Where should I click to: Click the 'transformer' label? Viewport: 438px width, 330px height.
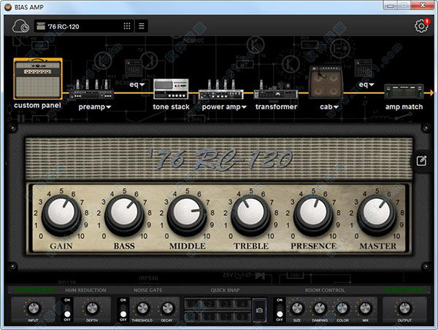coord(276,107)
